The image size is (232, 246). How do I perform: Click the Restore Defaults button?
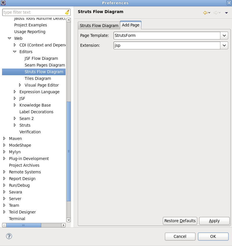click(180, 221)
